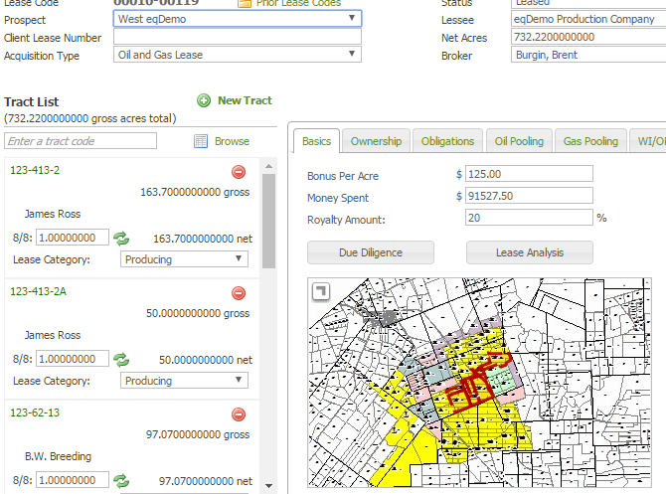The width and height of the screenshot is (666, 494).
Task: Click the Due Diligence button
Action: [370, 253]
